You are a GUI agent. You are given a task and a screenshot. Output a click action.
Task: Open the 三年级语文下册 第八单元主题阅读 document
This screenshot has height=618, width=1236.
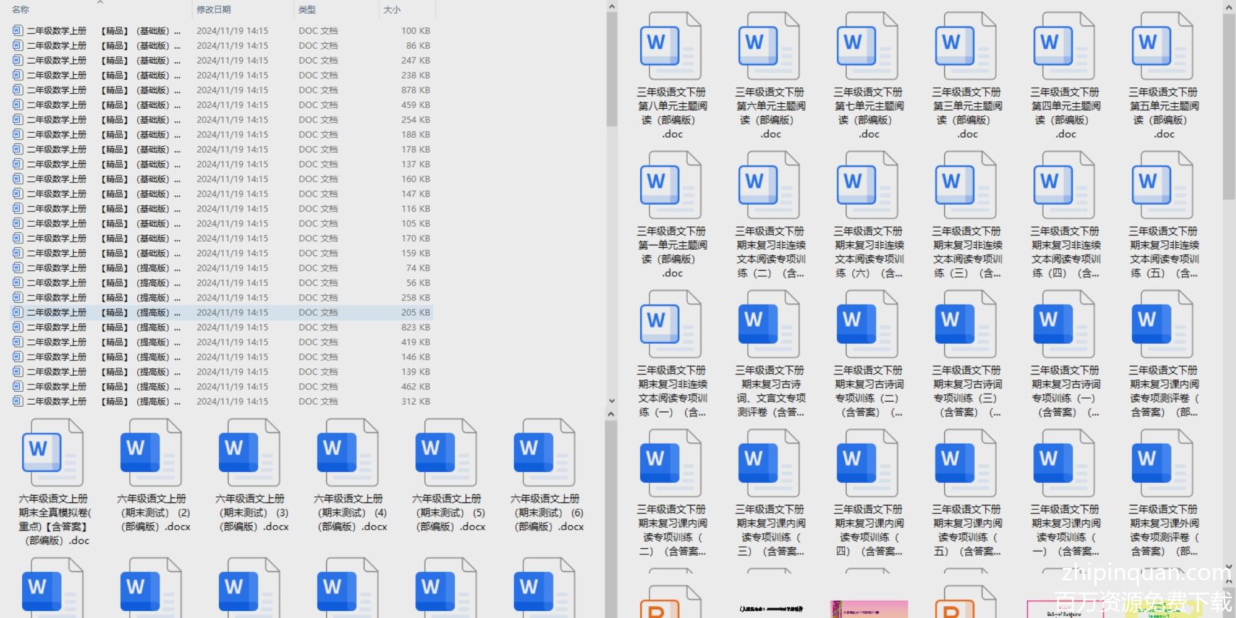(671, 46)
